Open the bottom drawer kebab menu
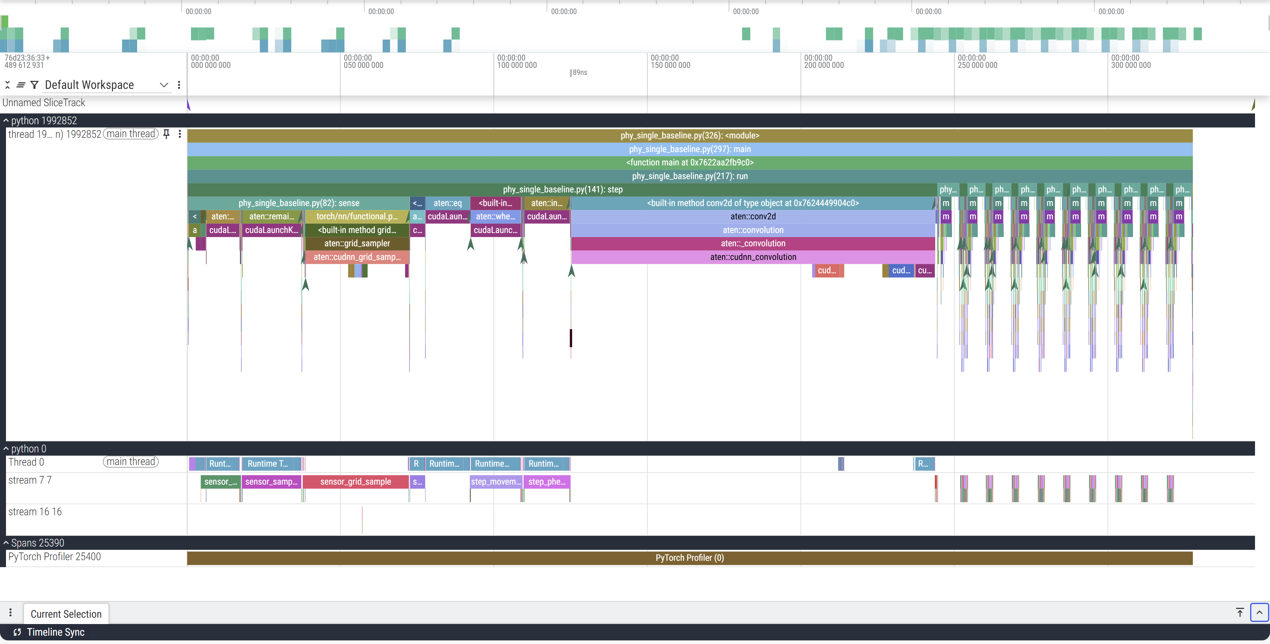This screenshot has width=1270, height=644. click(10, 612)
